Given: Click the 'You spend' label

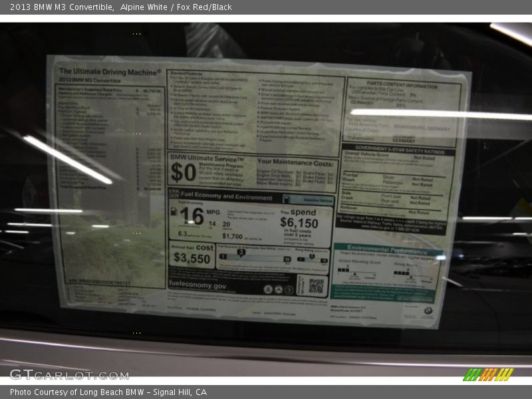Looking at the screenshot, I should [298, 212].
